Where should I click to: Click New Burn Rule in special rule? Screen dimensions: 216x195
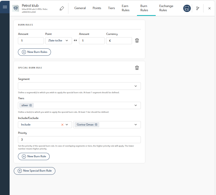34,156
